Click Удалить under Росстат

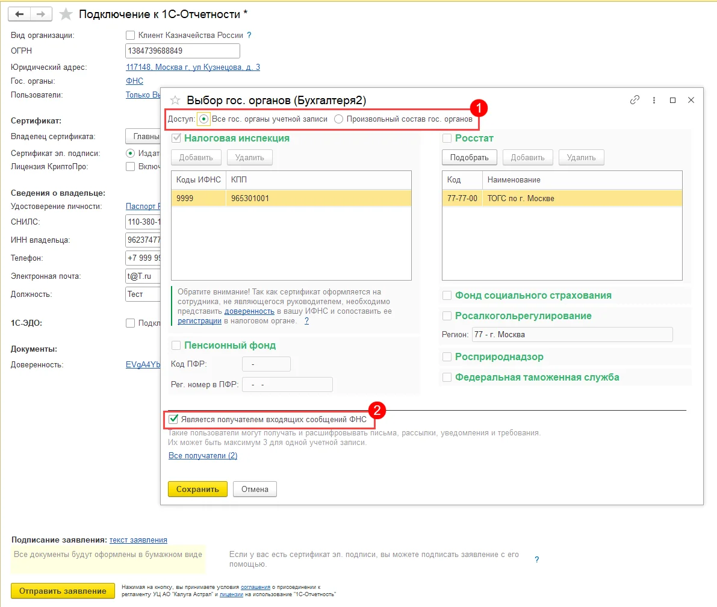(581, 157)
